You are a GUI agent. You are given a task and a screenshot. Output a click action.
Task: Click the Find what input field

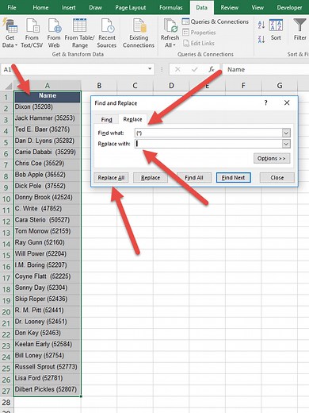click(208, 133)
